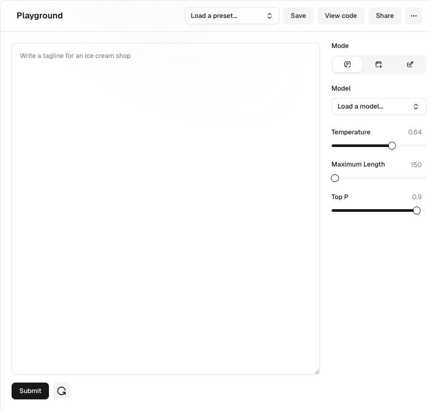Open the more options ellipsis menu
This screenshot has width=430, height=411.
413,16
